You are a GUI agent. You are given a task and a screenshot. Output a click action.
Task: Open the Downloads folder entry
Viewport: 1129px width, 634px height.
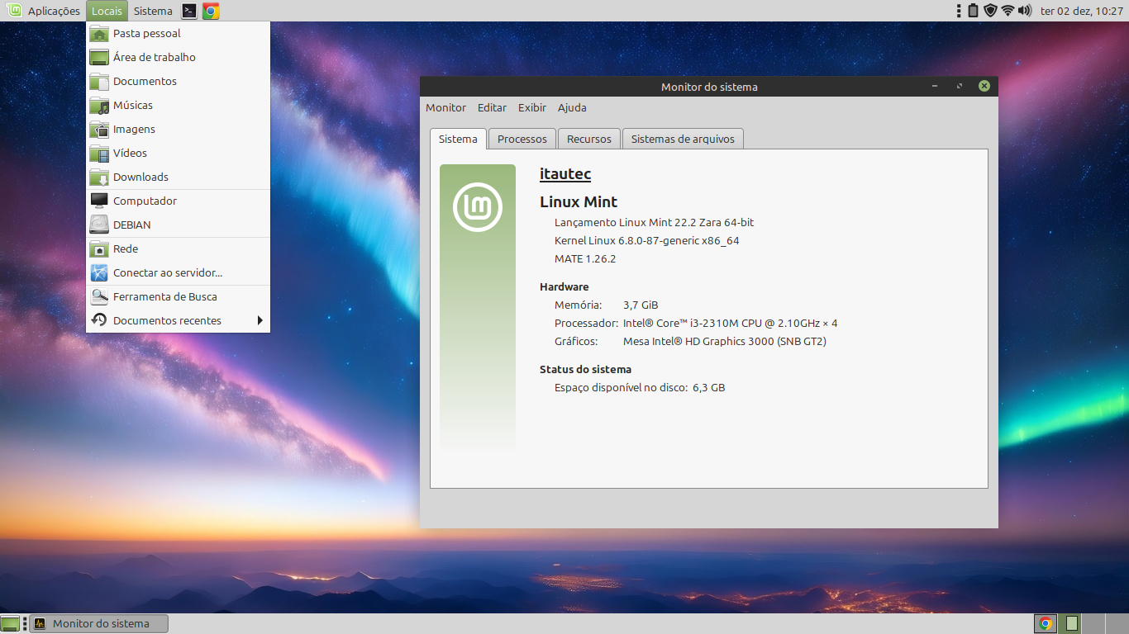pyautogui.click(x=141, y=177)
